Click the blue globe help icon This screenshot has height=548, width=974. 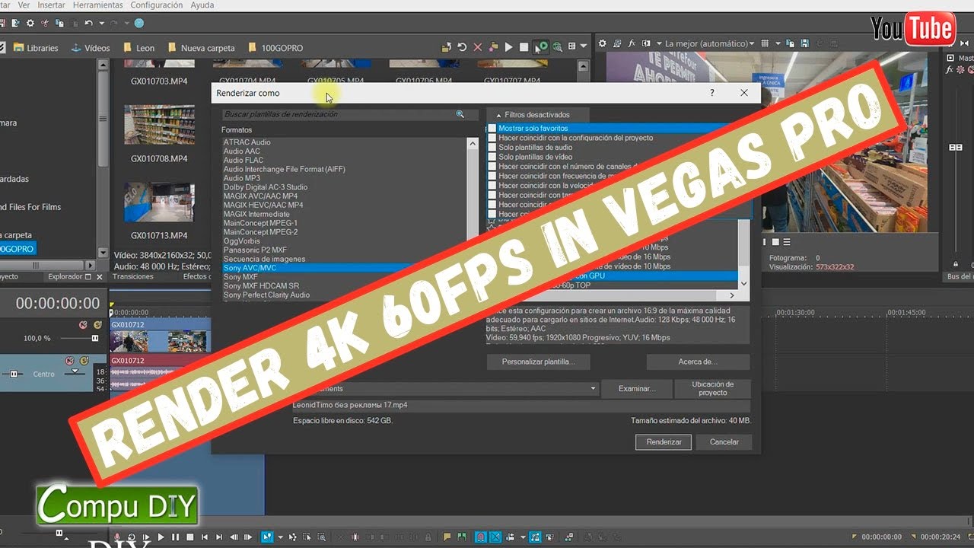coord(138,24)
